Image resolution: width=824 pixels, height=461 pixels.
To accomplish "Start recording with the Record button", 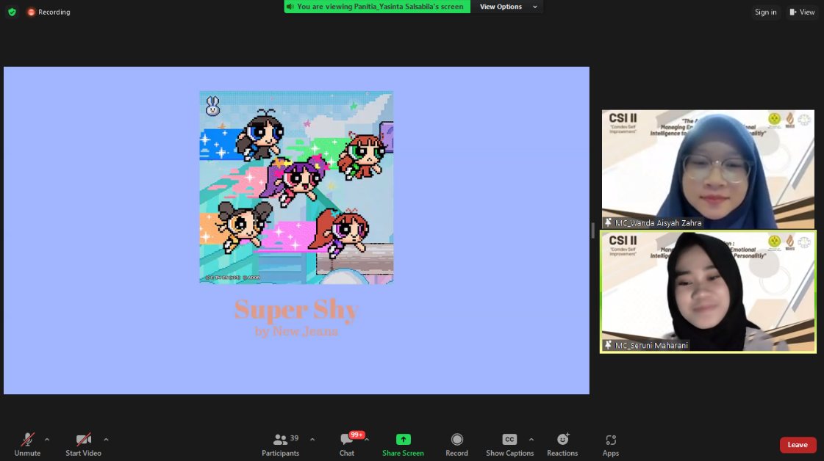I will coord(456,444).
